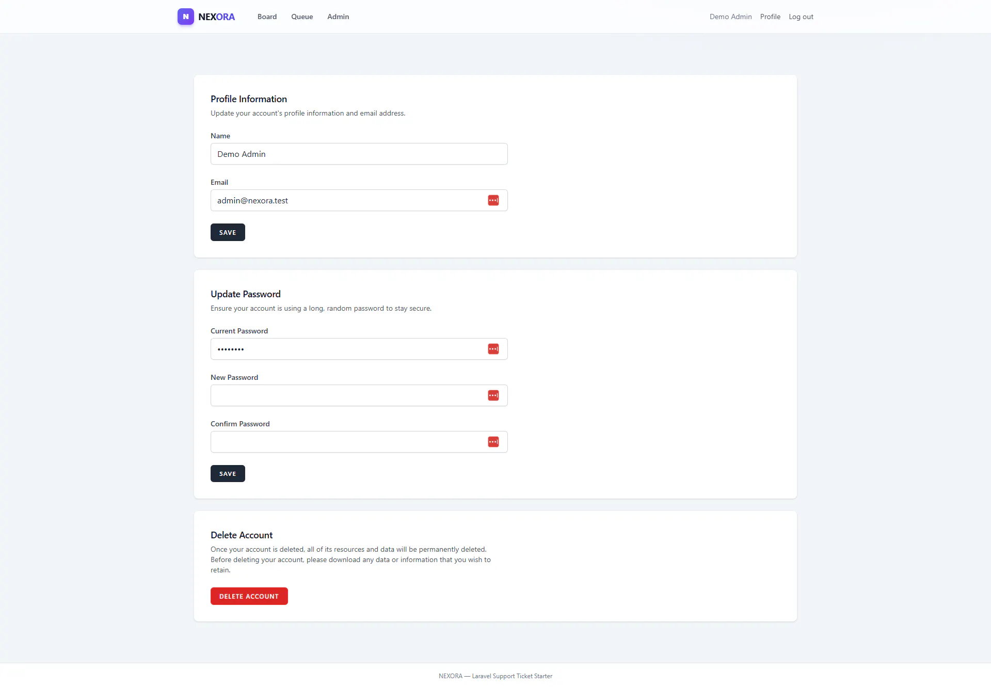Click the New Password label
Screen dimensions: 991x688
[x=234, y=377]
